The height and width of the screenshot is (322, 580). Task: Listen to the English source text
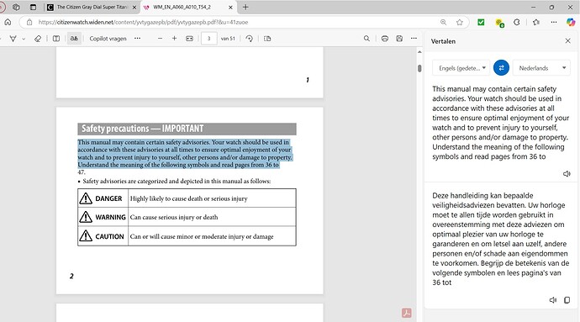567,173
